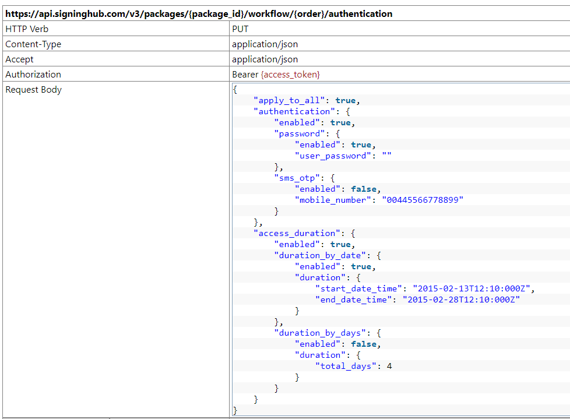Viewport: 570px width, 419px height.
Task: Click the "sms_otp" JSON key
Action: [296, 178]
